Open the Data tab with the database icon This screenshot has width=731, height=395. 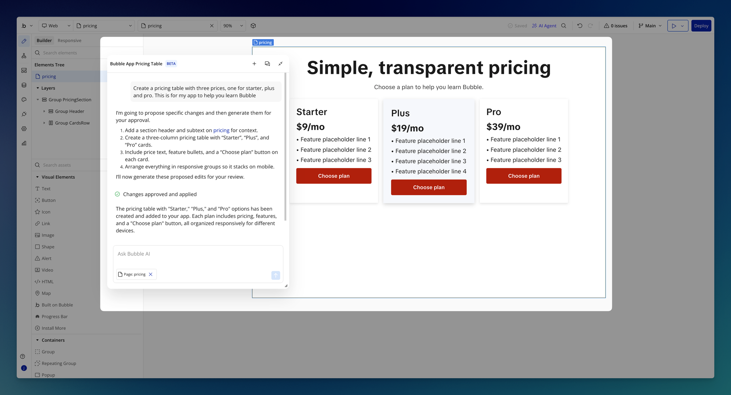tap(24, 84)
